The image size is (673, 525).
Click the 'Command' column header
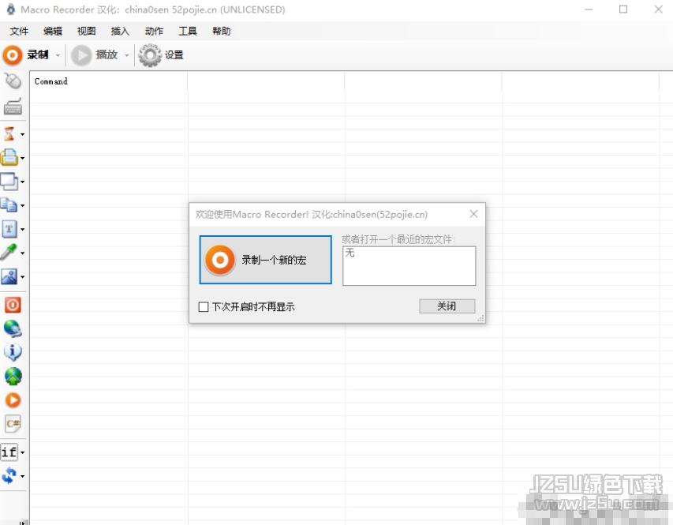pyautogui.click(x=109, y=81)
